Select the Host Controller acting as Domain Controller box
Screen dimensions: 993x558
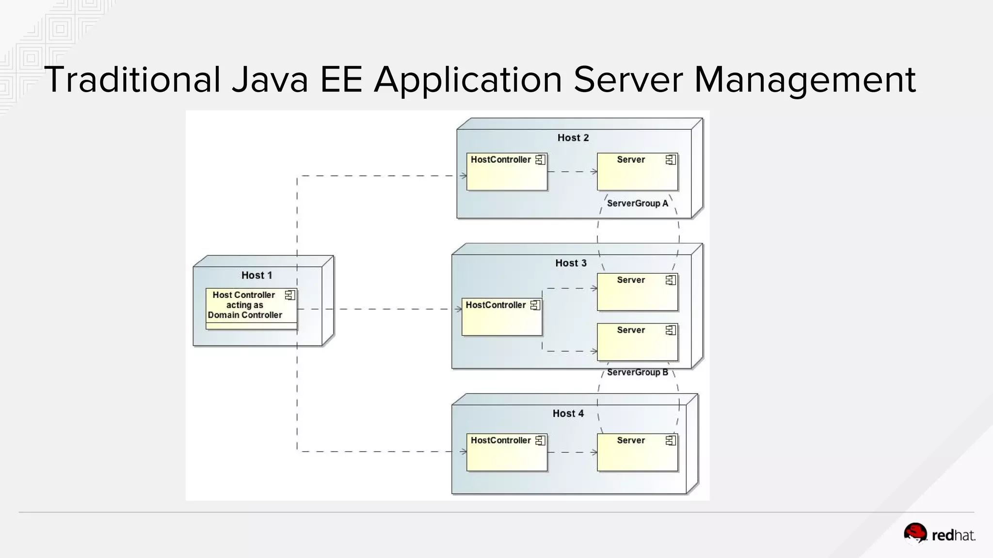pos(251,309)
